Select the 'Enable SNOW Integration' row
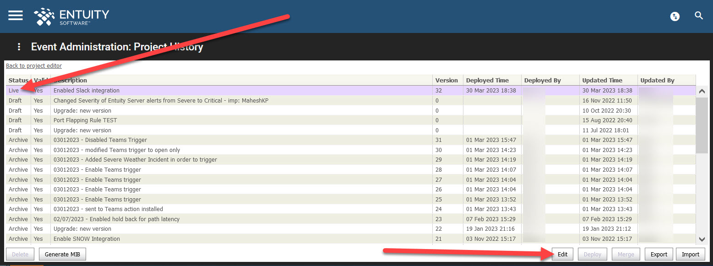The width and height of the screenshot is (713, 266). click(x=351, y=239)
